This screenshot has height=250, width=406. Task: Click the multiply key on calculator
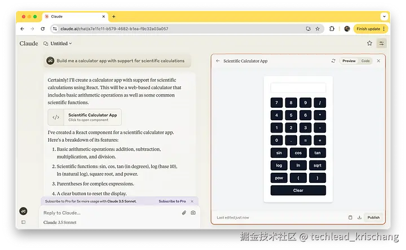coord(320,115)
